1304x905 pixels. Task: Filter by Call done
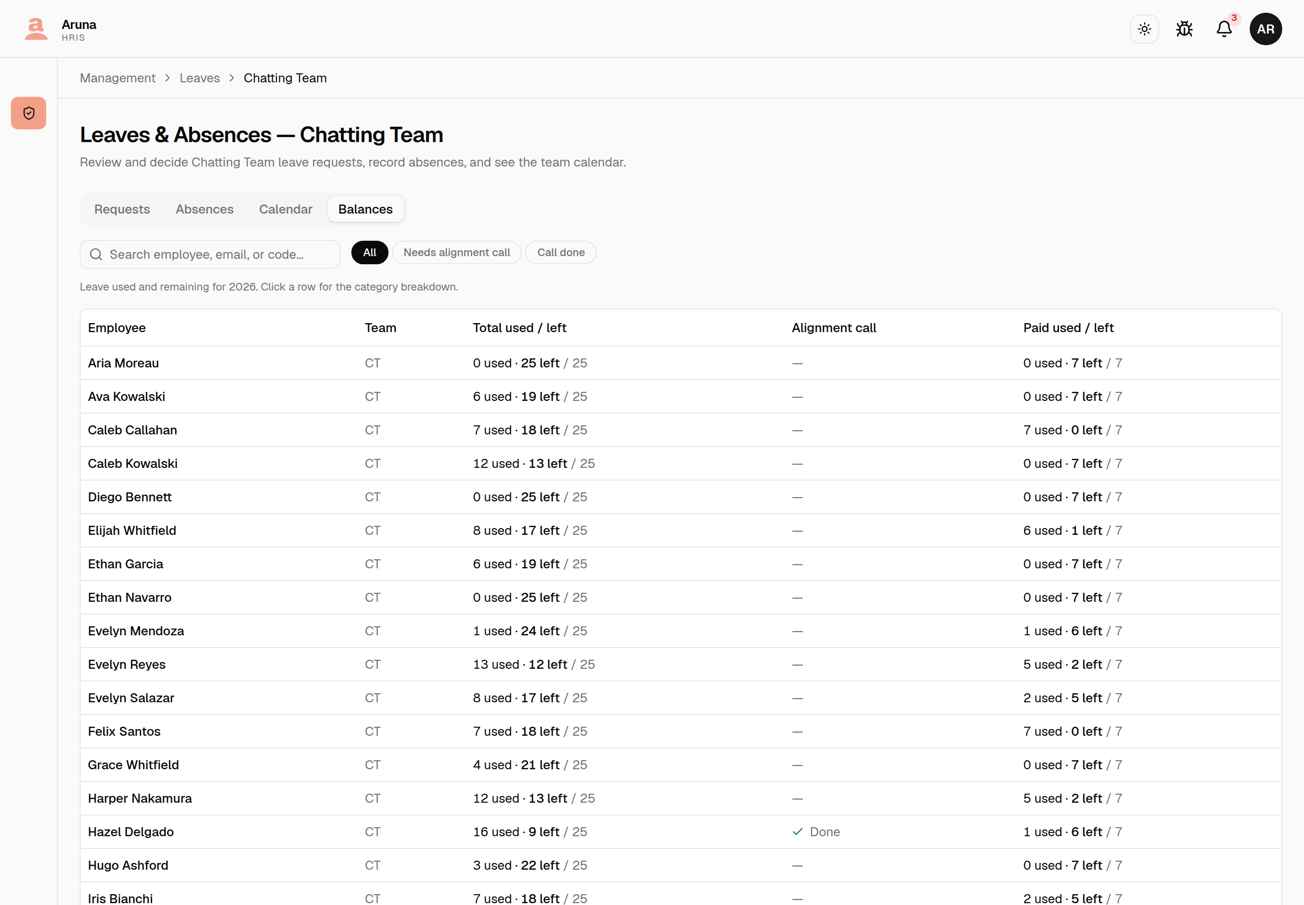tap(561, 252)
